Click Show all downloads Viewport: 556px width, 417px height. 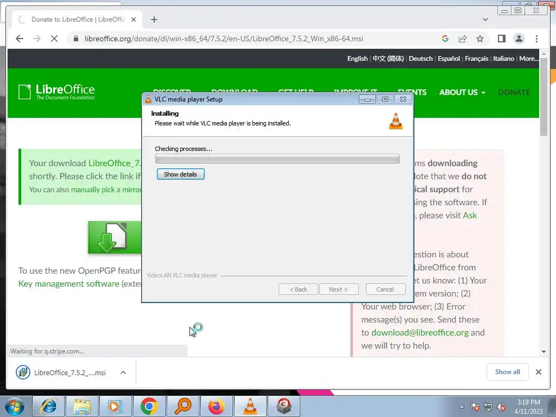click(x=508, y=372)
